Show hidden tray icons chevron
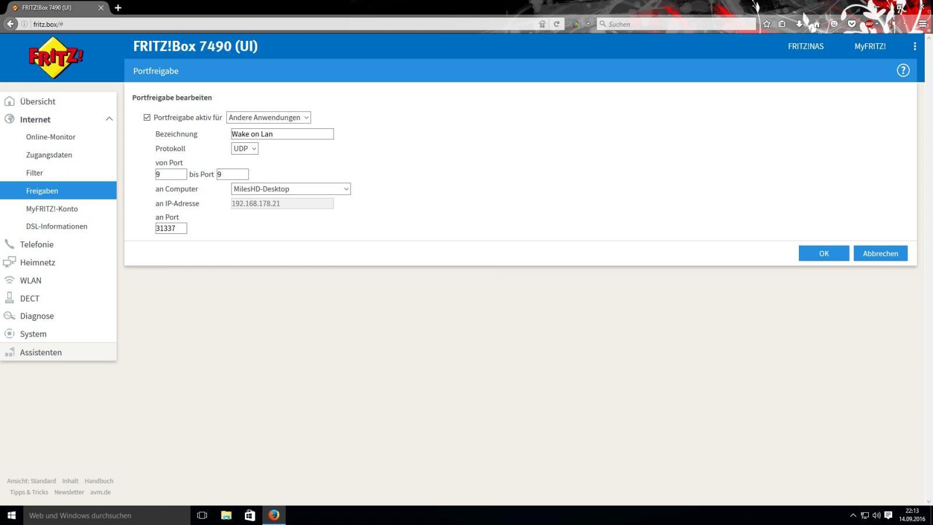This screenshot has width=933, height=525. [853, 515]
